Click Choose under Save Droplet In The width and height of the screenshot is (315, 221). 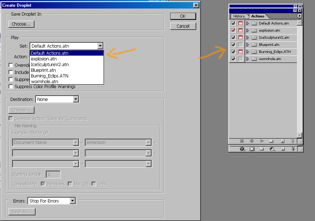click(x=21, y=24)
